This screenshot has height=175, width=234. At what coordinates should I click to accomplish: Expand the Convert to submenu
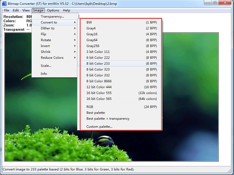coord(55,22)
